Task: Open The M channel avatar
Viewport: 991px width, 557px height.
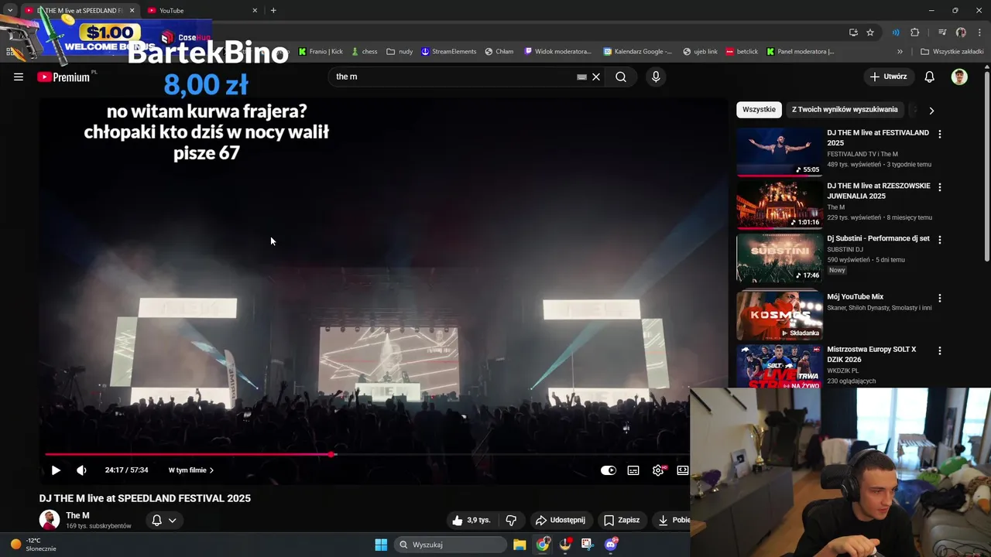Action: pyautogui.click(x=50, y=520)
